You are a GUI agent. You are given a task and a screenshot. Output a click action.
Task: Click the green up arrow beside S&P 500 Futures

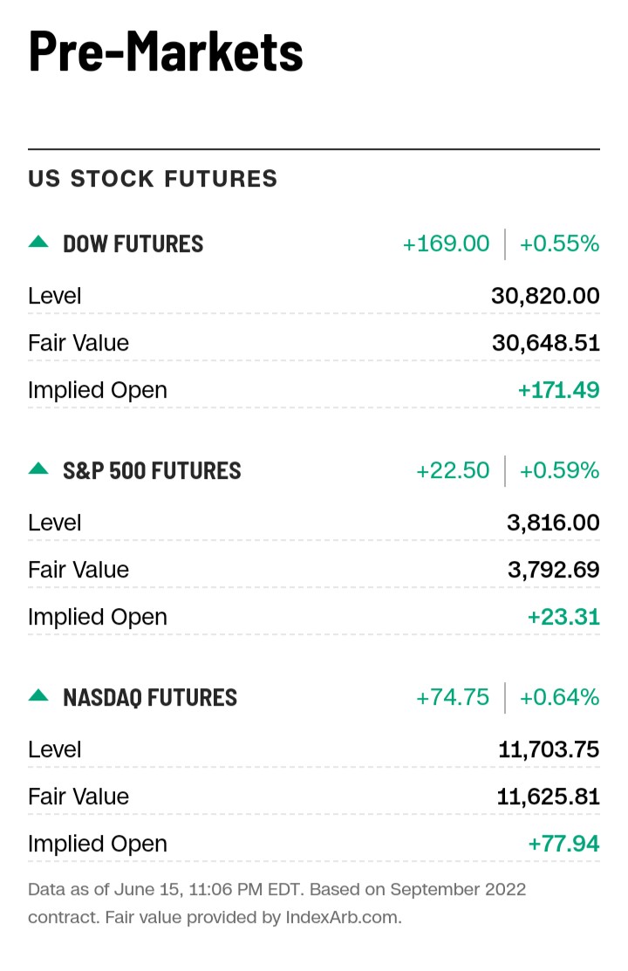click(38, 469)
